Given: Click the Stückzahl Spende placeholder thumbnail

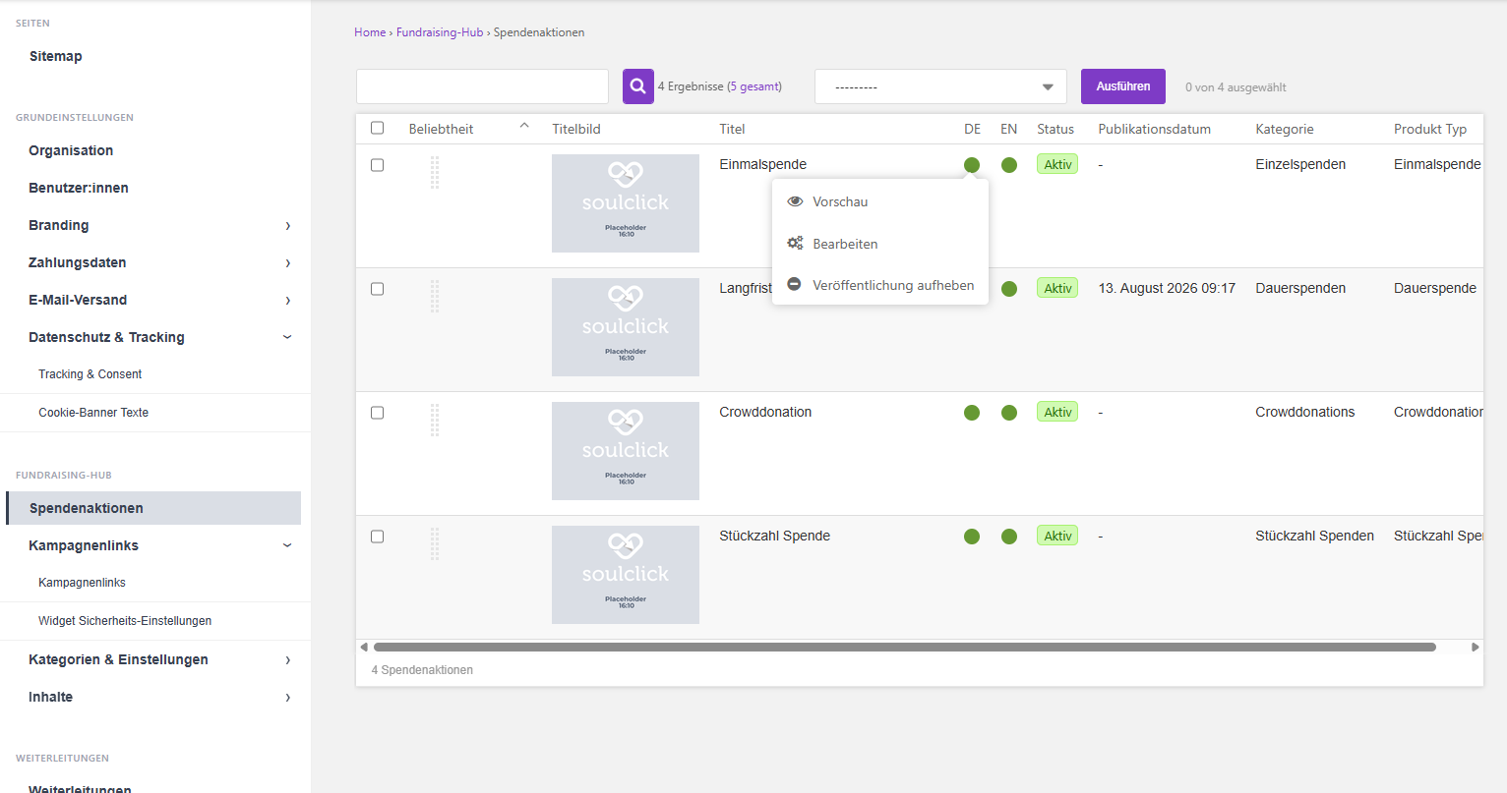Looking at the screenshot, I should [x=626, y=575].
